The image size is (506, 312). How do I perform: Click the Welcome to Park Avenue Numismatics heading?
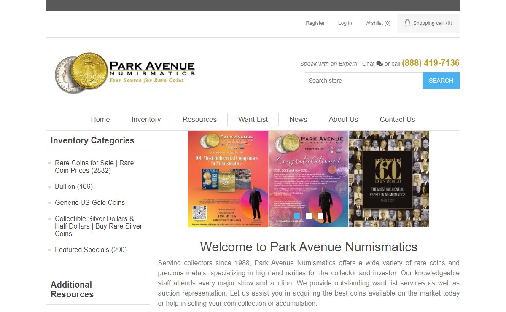click(x=309, y=247)
